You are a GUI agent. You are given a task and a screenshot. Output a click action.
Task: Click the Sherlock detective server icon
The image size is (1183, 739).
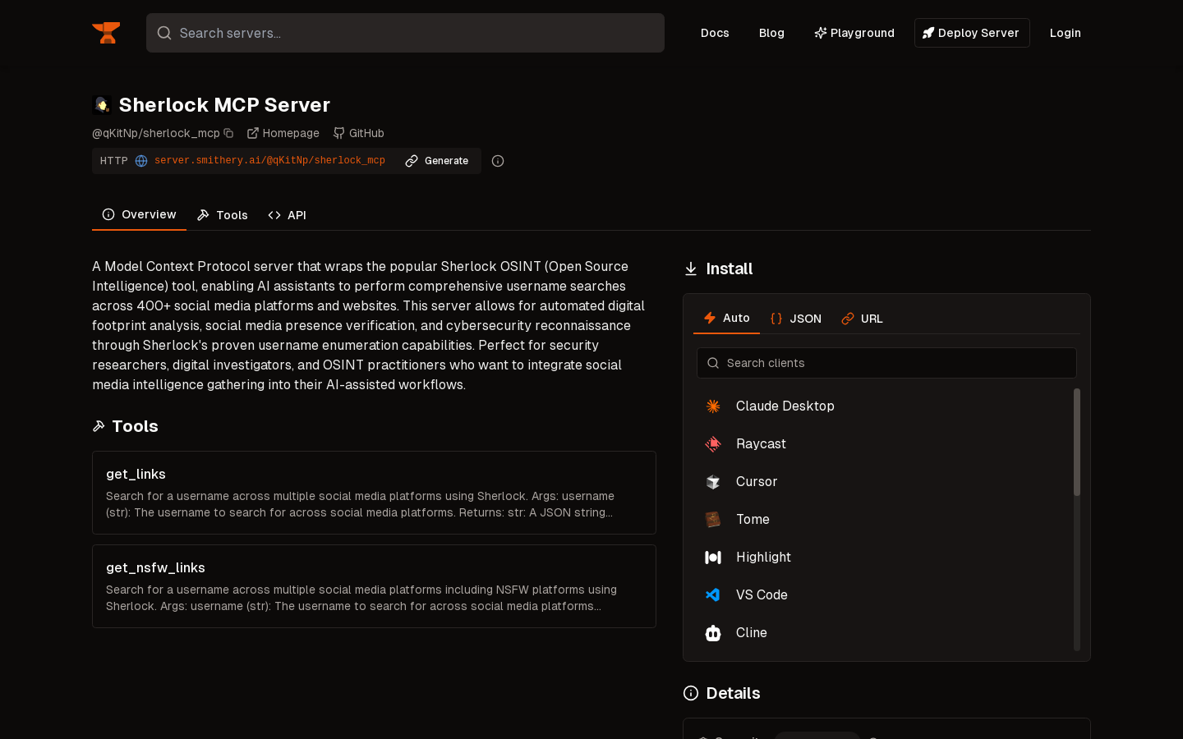pyautogui.click(x=102, y=104)
